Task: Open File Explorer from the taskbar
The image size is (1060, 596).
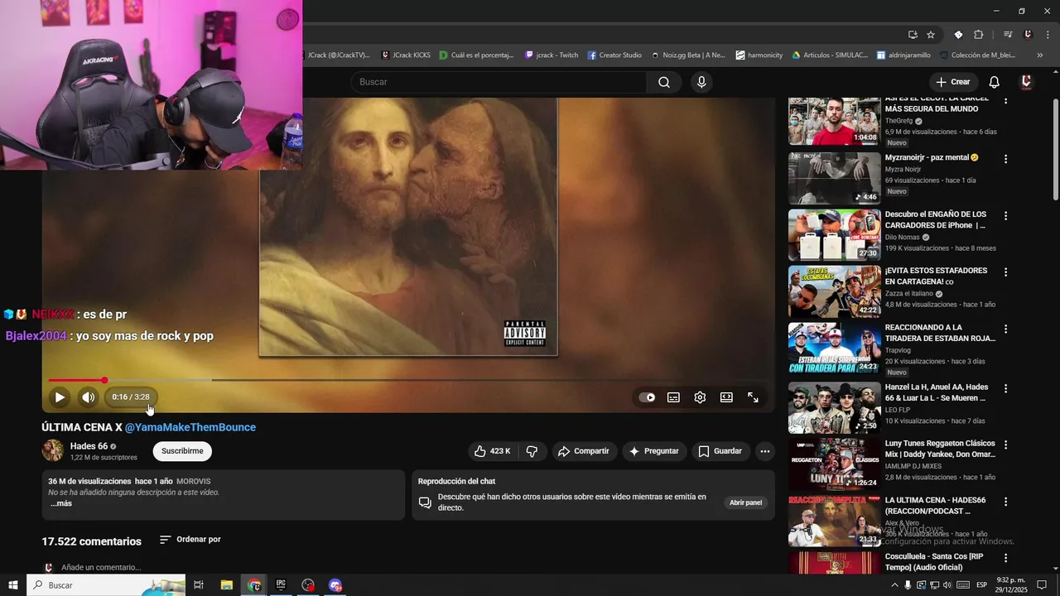Action: pos(227,585)
